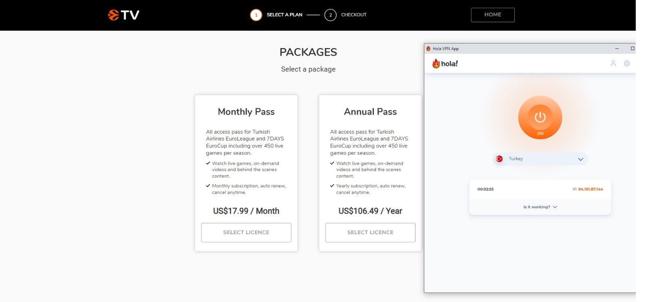Expand the 'Is it working?' section
This screenshot has width=646, height=302.
tap(540, 207)
